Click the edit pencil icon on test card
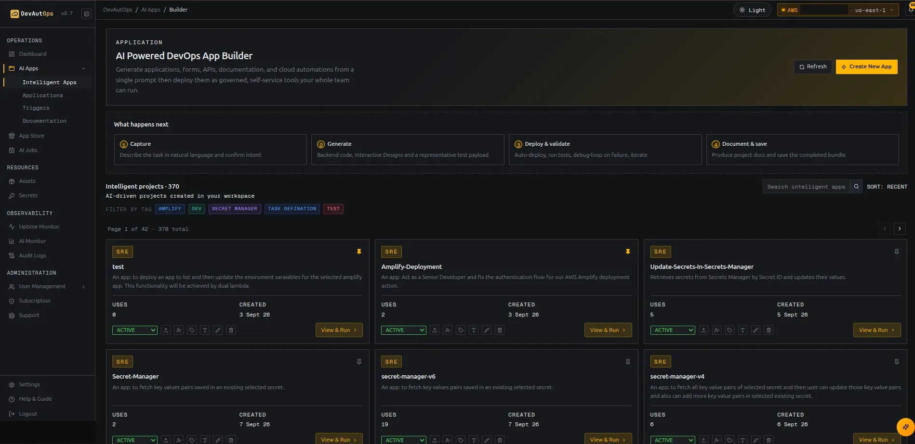The width and height of the screenshot is (915, 444). [x=218, y=330]
